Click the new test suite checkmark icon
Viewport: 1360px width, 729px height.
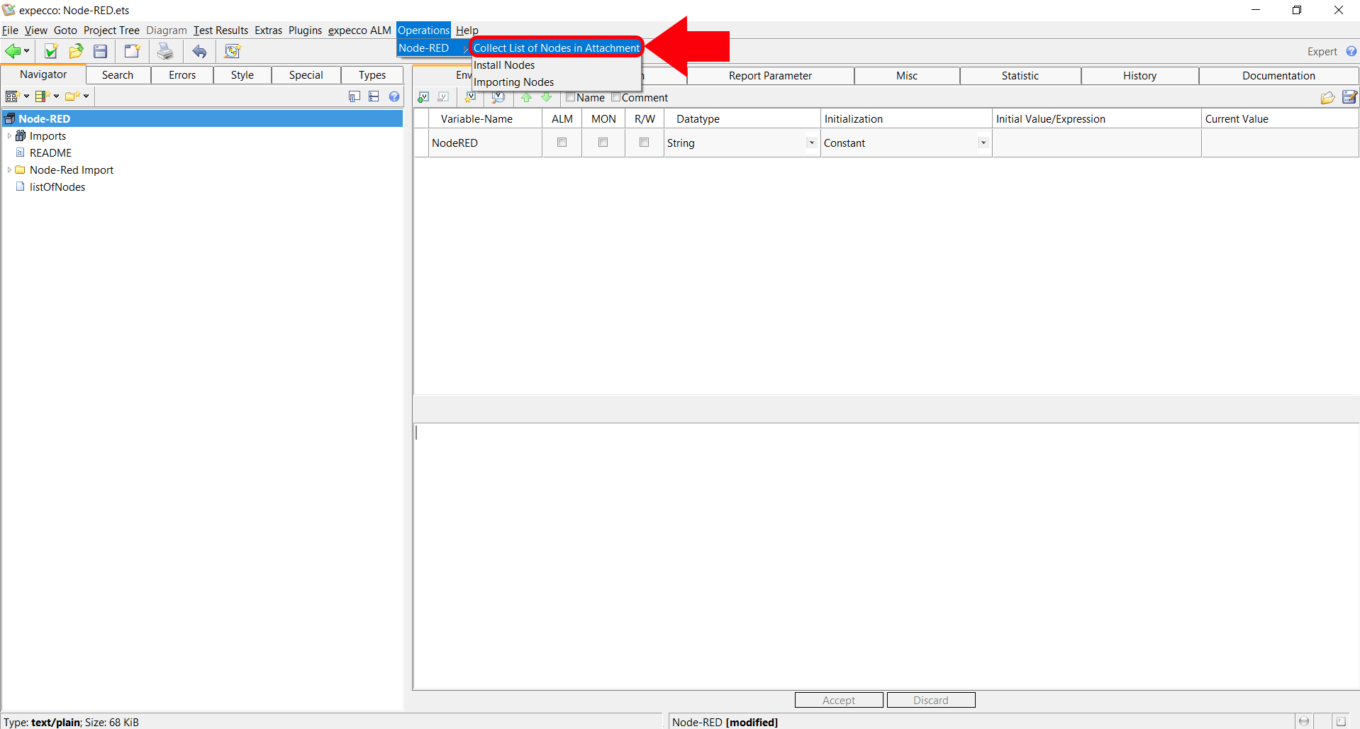pyautogui.click(x=51, y=51)
